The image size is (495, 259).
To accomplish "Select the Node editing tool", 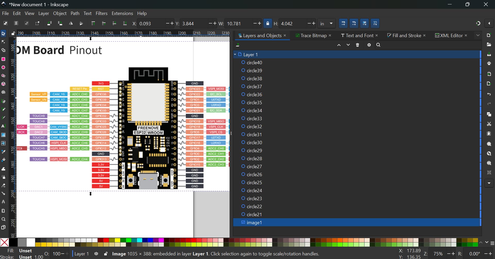I will coord(3,42).
